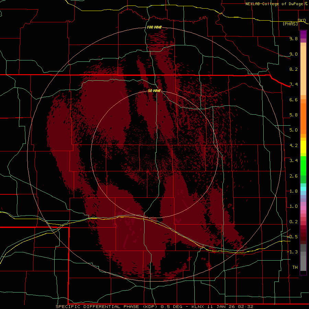Pick the purple segment of the color bar
The width and height of the screenshot is (309, 309).
303,34
